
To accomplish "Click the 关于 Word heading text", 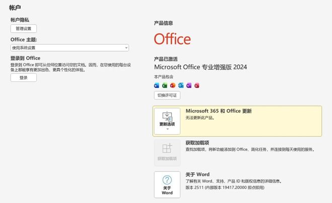I will coord(197,174).
